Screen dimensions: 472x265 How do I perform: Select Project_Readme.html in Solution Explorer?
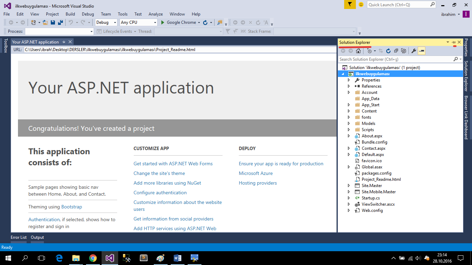(x=381, y=179)
